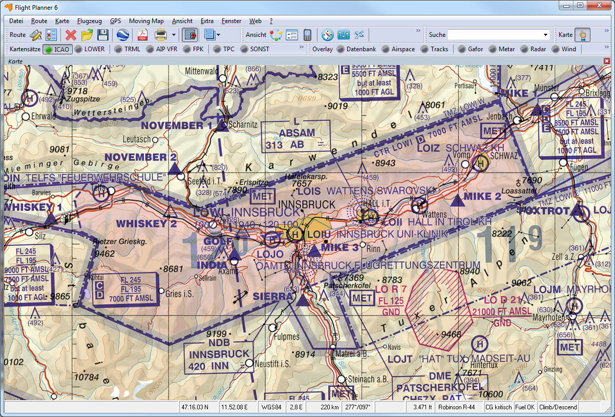
Task: Click the documents copy icon
Action: (209, 35)
